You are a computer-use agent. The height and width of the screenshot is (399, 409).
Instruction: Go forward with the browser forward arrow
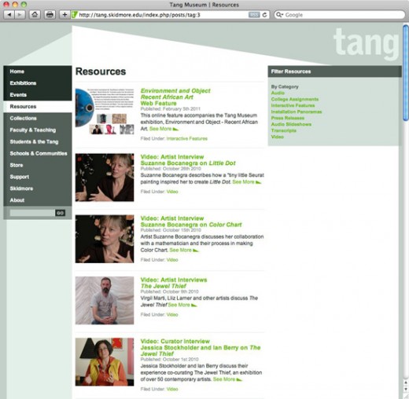pyautogui.click(x=20, y=15)
